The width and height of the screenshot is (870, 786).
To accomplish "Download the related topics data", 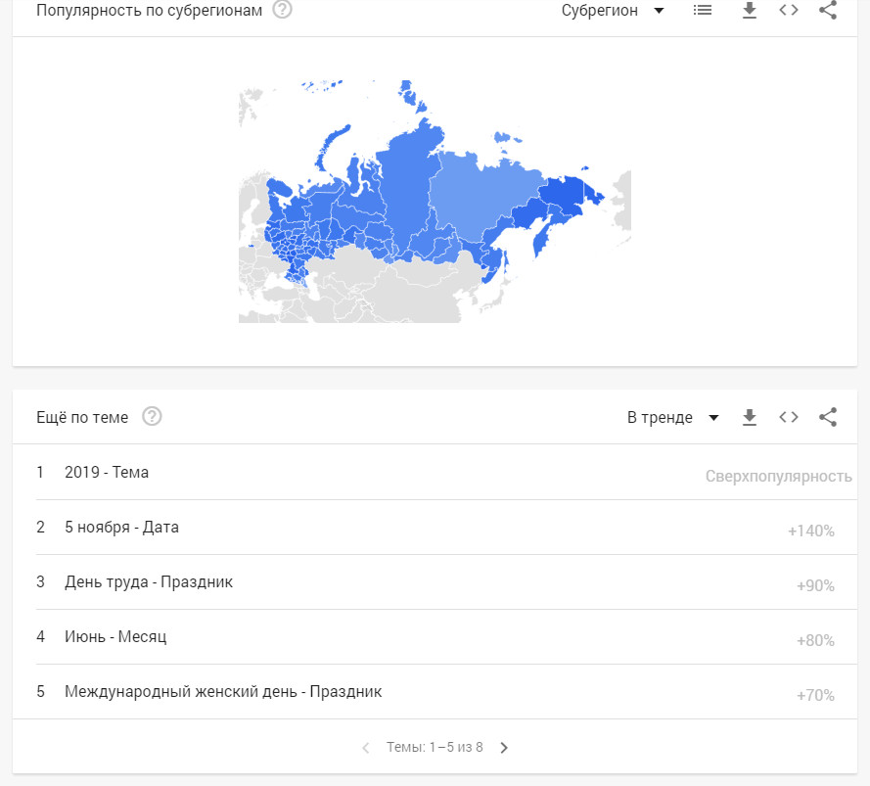I will pyautogui.click(x=750, y=418).
